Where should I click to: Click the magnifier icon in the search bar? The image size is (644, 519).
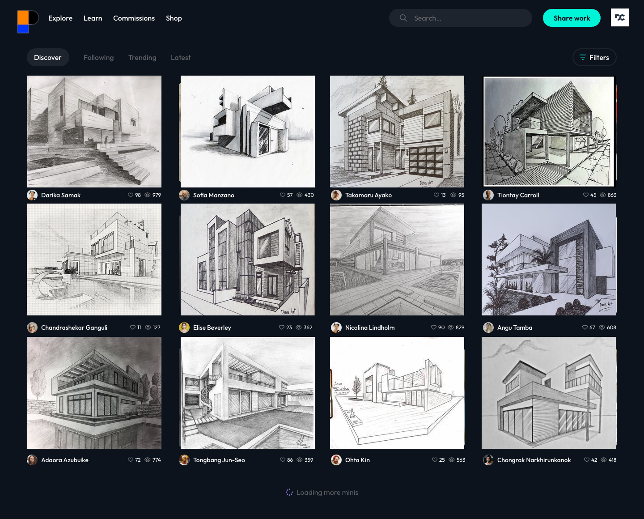[403, 18]
